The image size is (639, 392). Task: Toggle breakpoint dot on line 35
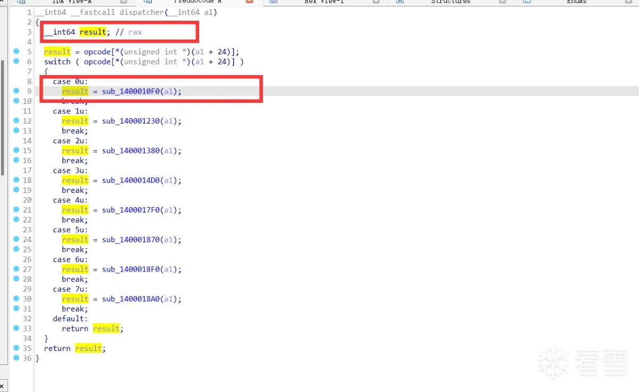16,348
